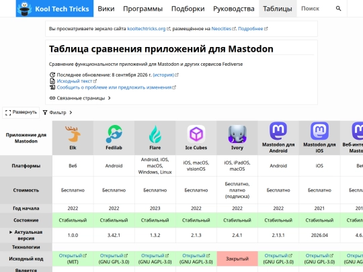The image size is (363, 272).
Task: Click external link icon after kooltechtricks.org
Action: click(x=168, y=29)
